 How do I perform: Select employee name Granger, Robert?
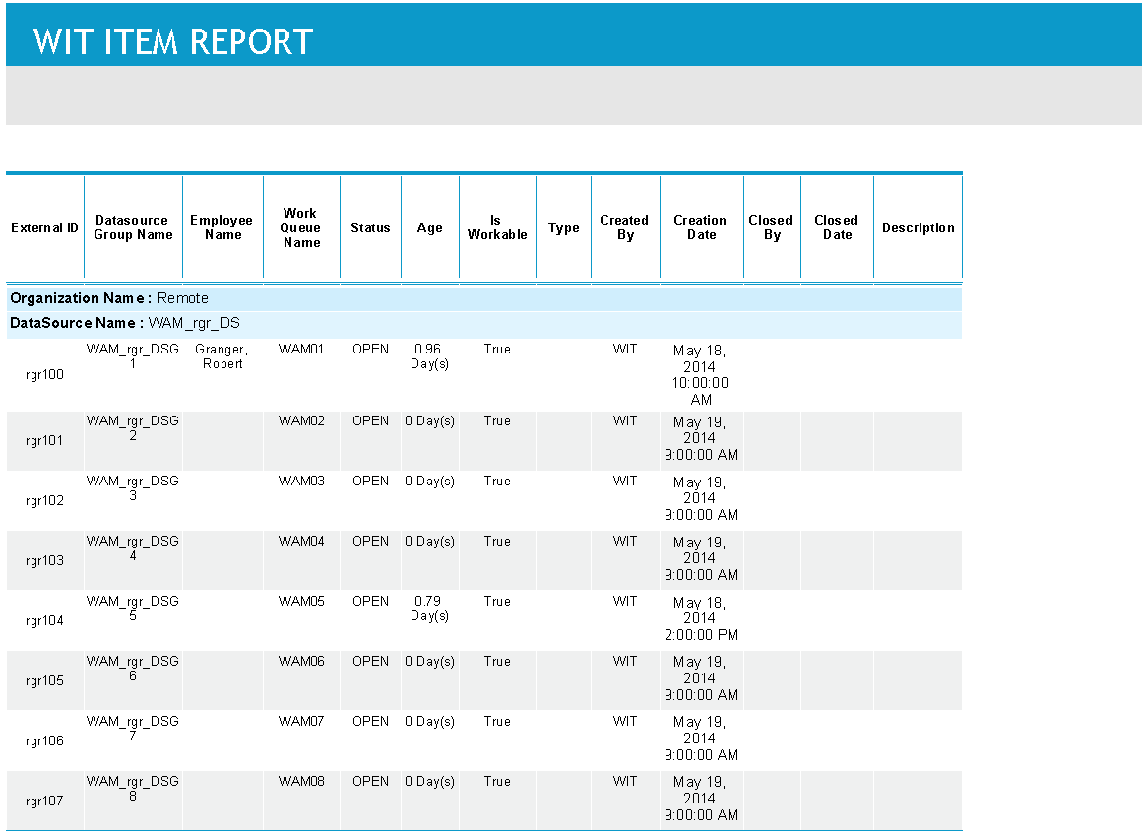click(x=222, y=356)
